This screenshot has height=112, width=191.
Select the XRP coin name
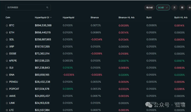click(x=12, y=47)
